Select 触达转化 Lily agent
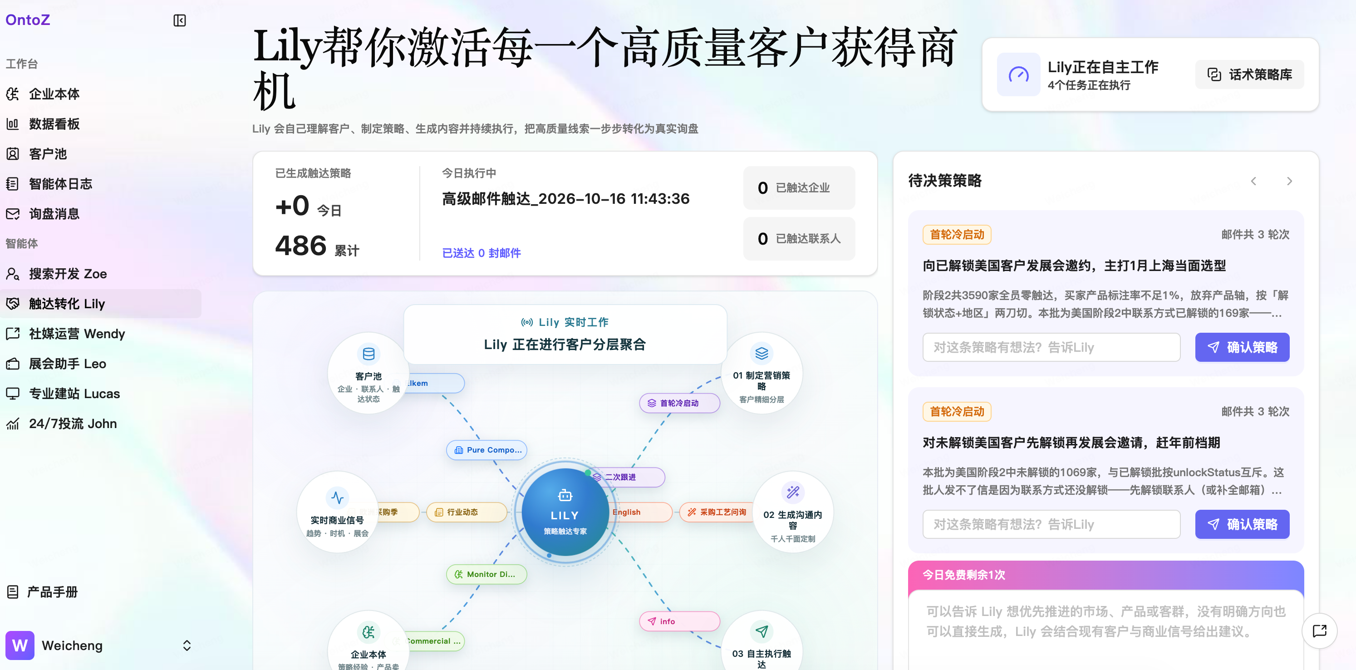The width and height of the screenshot is (1356, 670). coord(100,304)
